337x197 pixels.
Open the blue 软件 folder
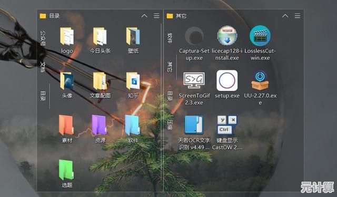tap(133, 129)
